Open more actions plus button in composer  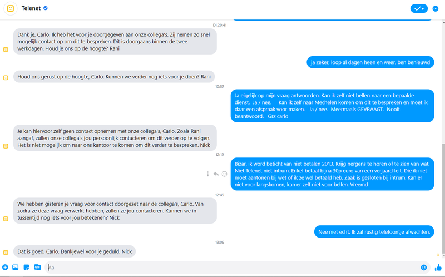[x=5, y=268]
